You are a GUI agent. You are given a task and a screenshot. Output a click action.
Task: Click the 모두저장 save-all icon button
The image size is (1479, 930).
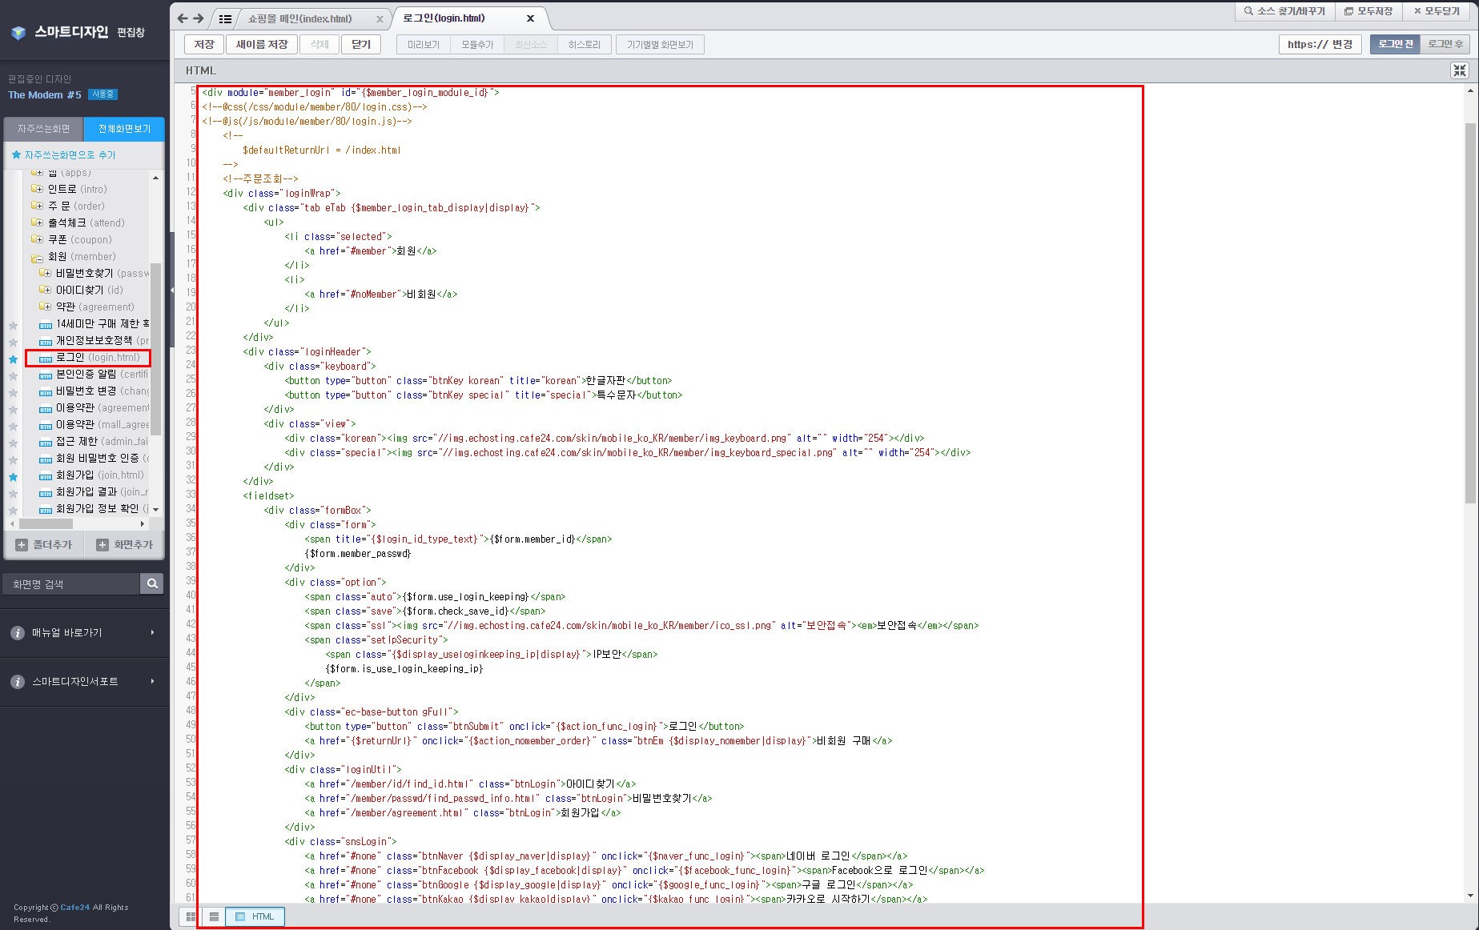tap(1368, 11)
